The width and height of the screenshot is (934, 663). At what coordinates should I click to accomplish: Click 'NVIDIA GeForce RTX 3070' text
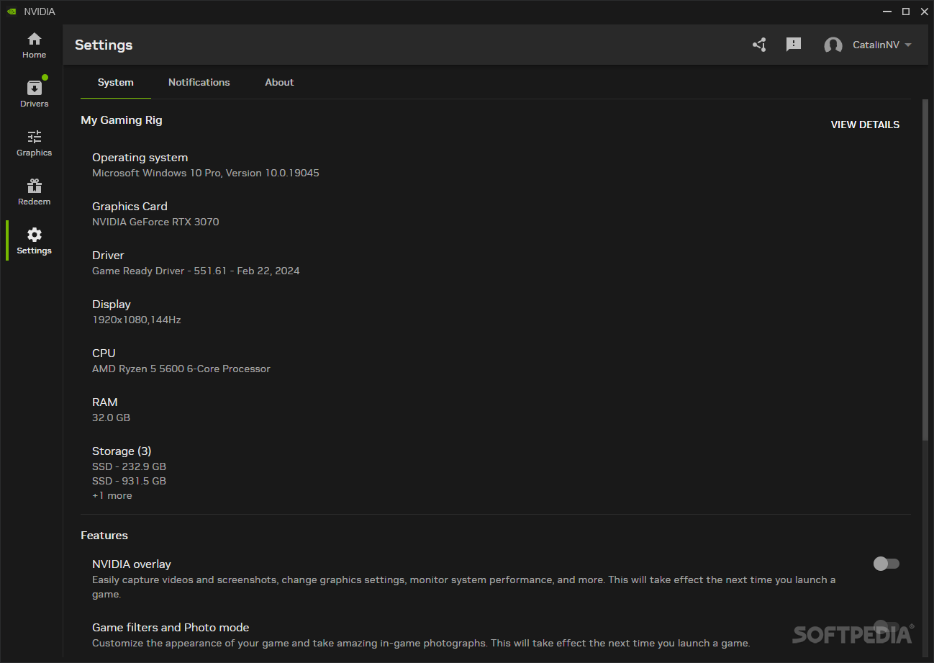point(155,222)
